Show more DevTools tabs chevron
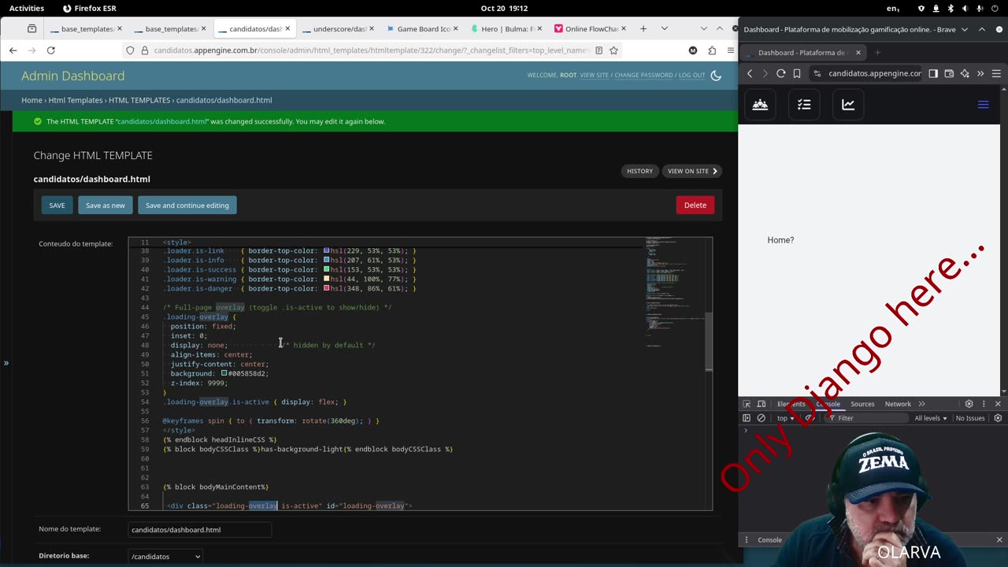 click(x=922, y=404)
